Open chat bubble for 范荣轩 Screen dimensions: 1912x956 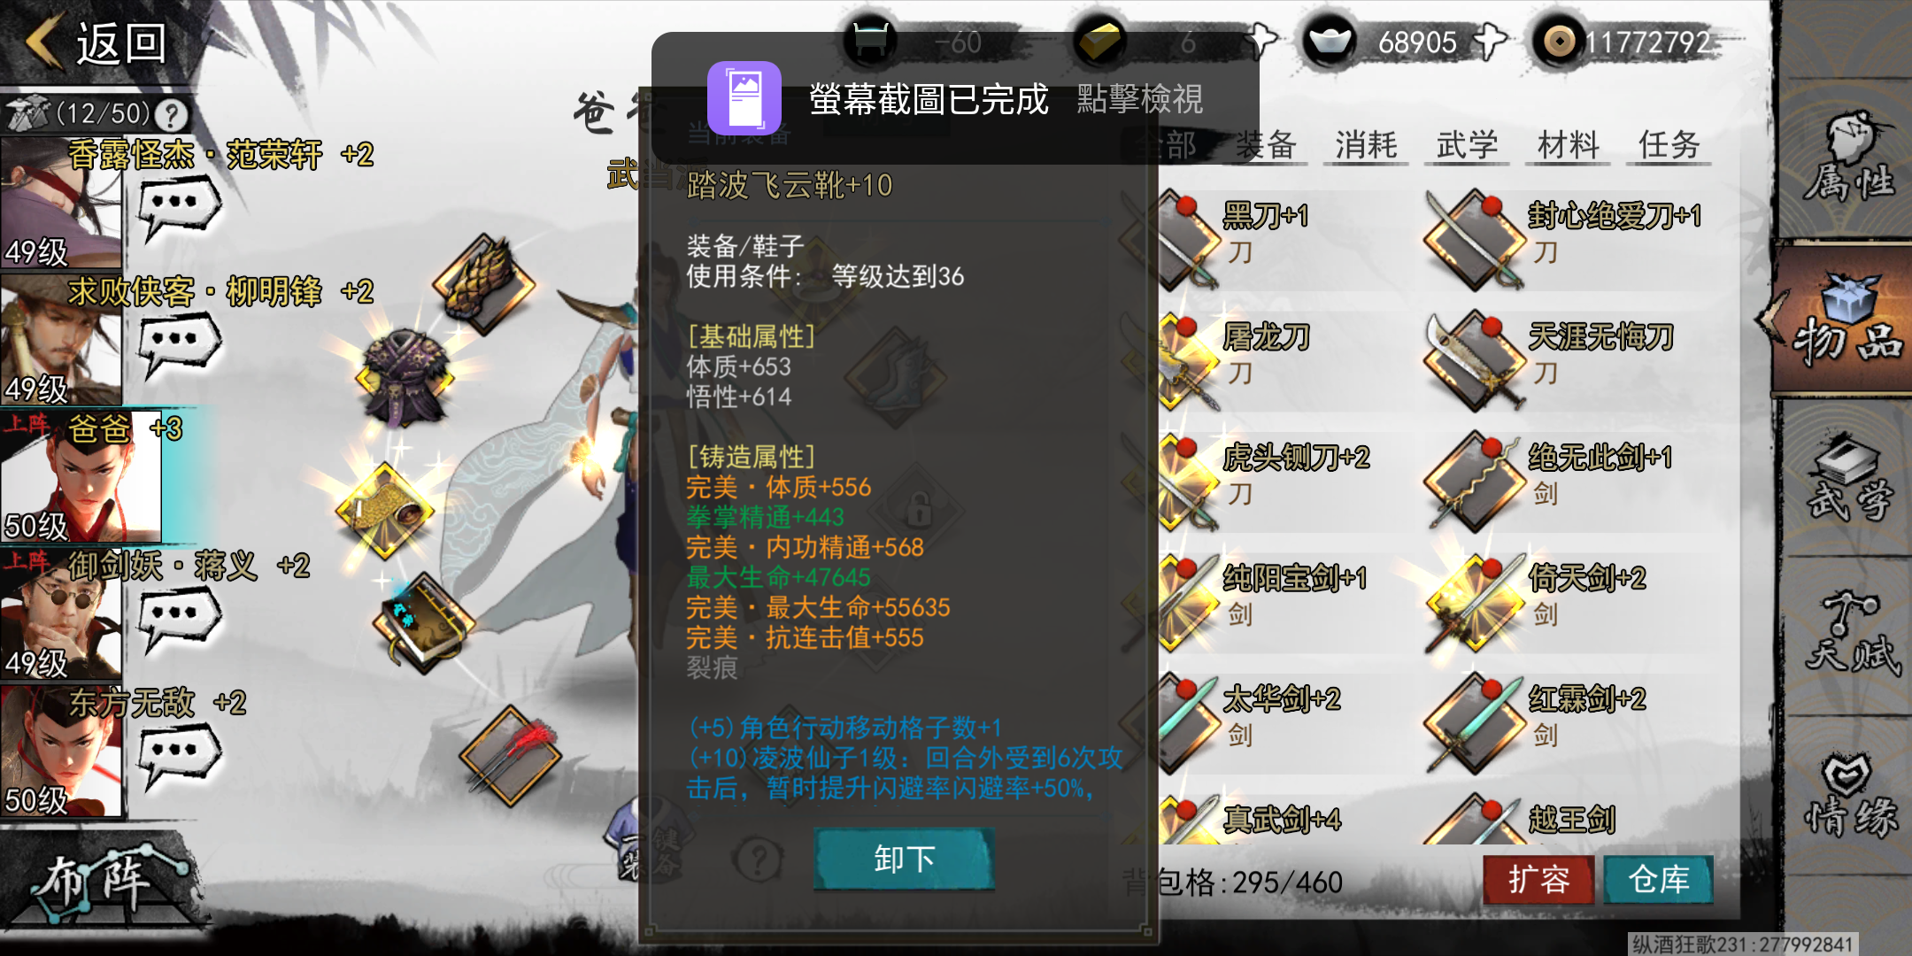(x=179, y=207)
